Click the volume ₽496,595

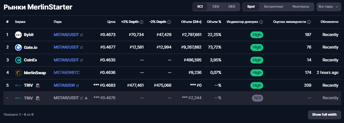click(x=193, y=60)
